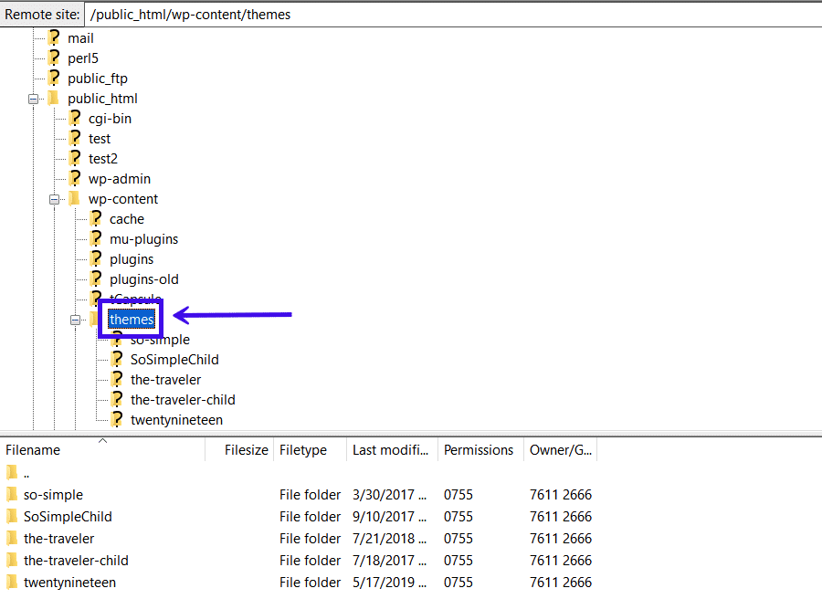This screenshot has height=599, width=822.
Task: Click the cache folder icon under wp-content
Action: (94, 218)
